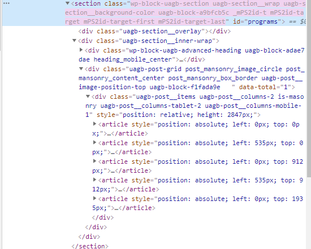Select the closing </div> after the articles
The width and height of the screenshot is (311, 249).
point(103,217)
